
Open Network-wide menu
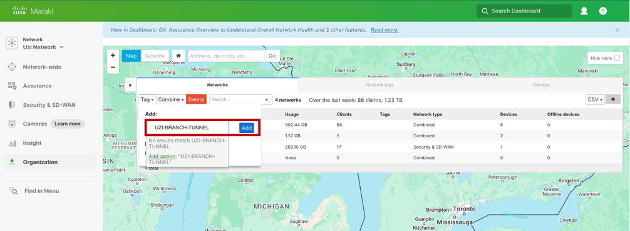42,67
